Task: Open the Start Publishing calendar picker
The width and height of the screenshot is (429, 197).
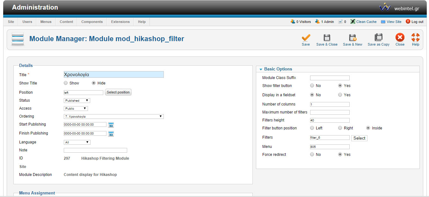Action: (111, 125)
